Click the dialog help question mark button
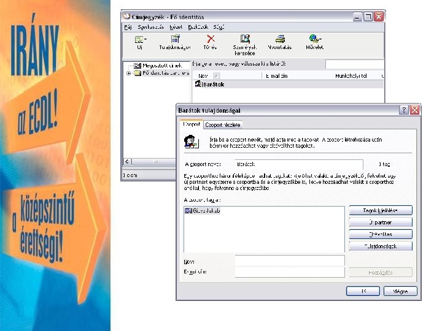442x331 pixels. click(x=404, y=110)
